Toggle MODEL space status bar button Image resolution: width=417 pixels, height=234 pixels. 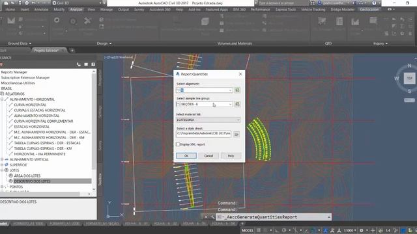(x=248, y=230)
